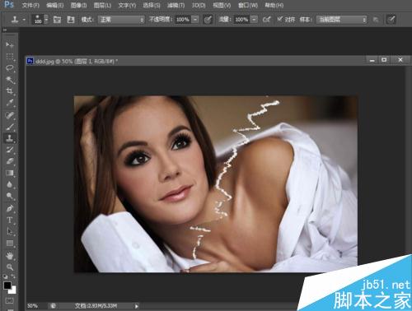The image size is (412, 311).
Task: Select the Blur tool
Action: tap(10, 184)
